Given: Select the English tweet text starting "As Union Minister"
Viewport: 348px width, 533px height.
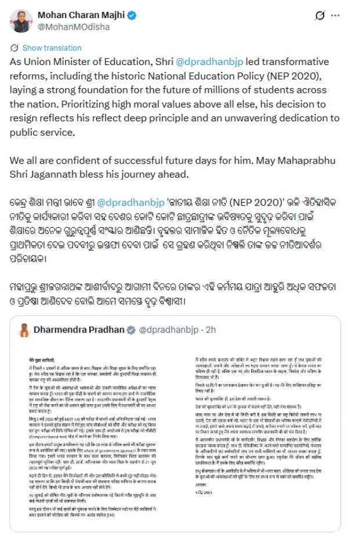Looking at the screenshot, I should tap(175, 97).
